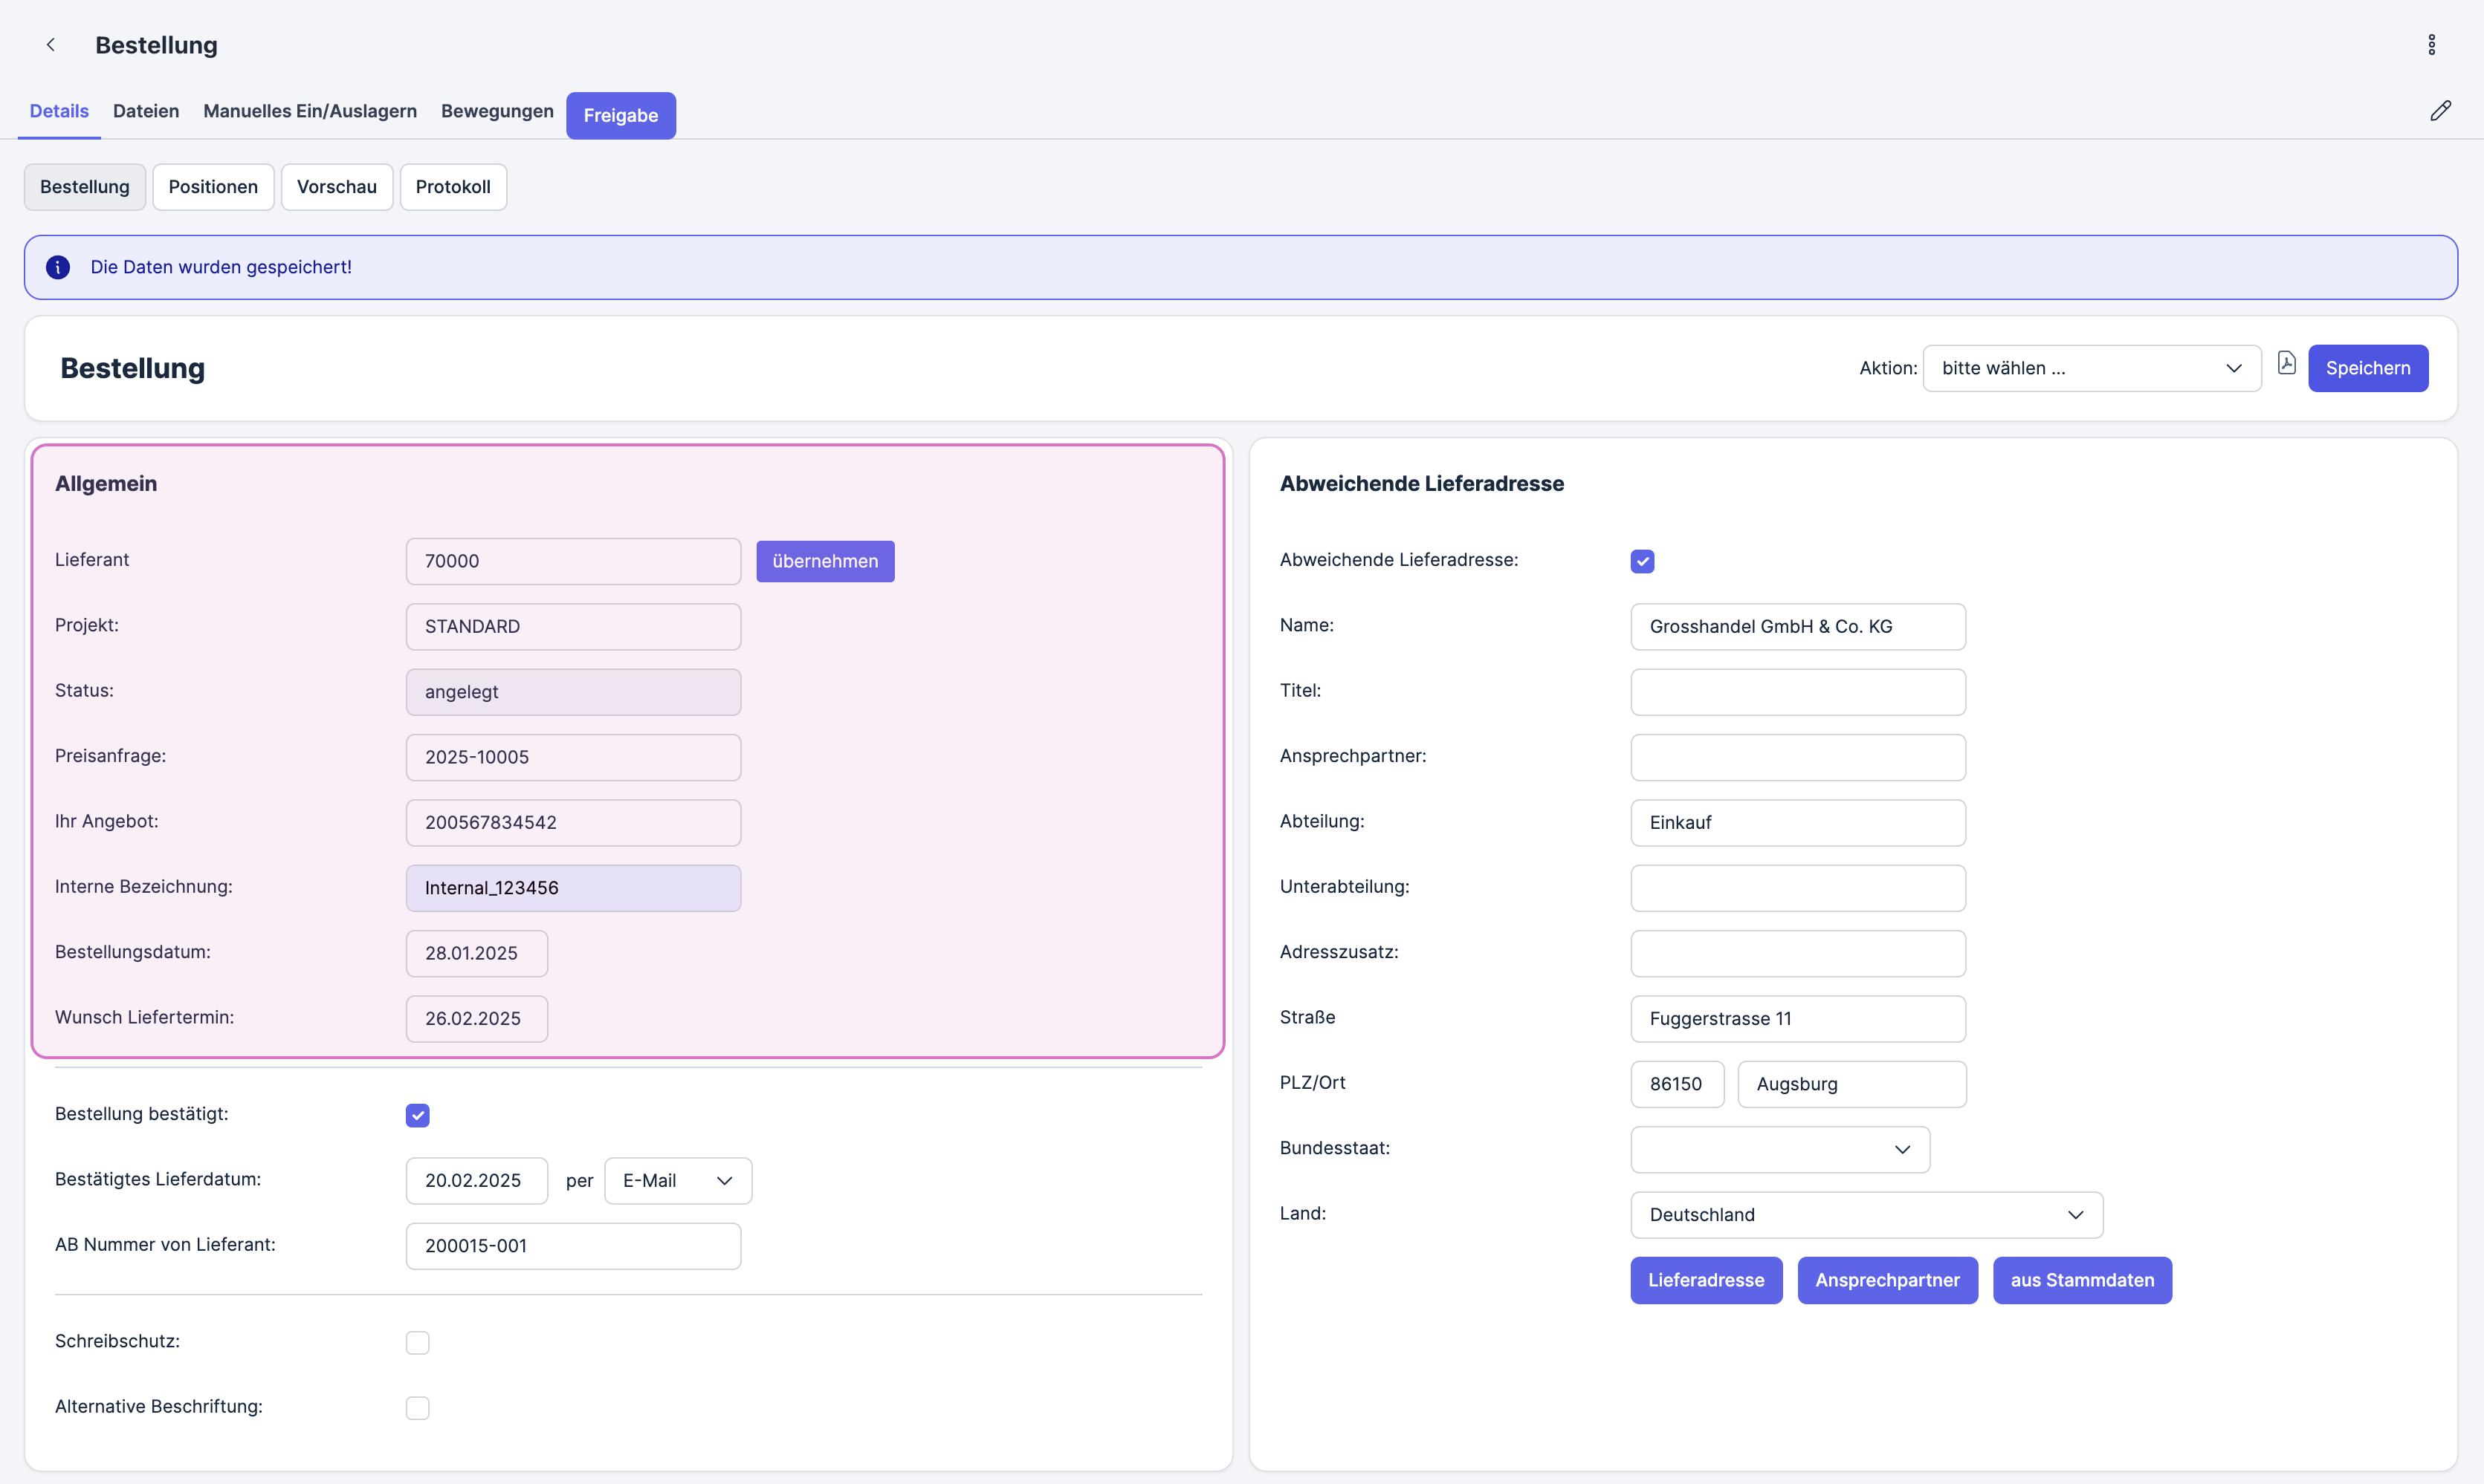2484x1484 pixels.
Task: Open the three-dot options menu
Action: (x=2431, y=45)
